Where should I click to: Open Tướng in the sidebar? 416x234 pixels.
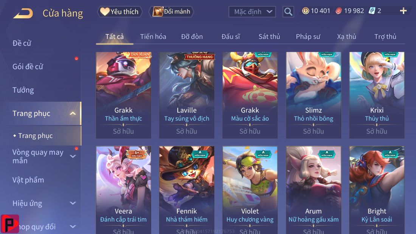(23, 90)
